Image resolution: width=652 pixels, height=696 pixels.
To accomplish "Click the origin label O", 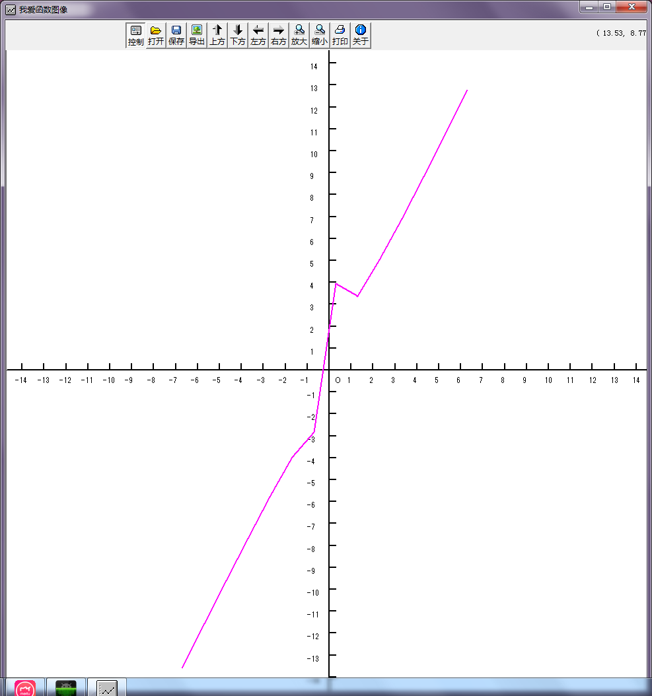I will [x=338, y=380].
